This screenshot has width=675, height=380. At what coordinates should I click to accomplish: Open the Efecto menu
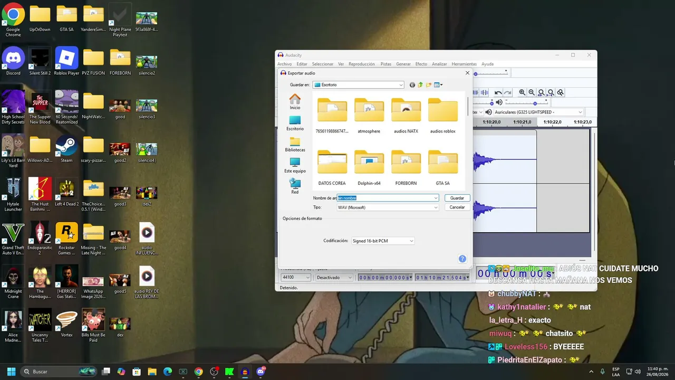click(x=421, y=64)
